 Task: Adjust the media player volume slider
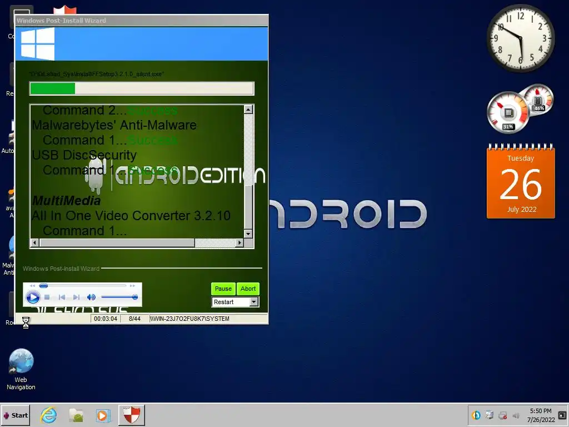(x=119, y=297)
